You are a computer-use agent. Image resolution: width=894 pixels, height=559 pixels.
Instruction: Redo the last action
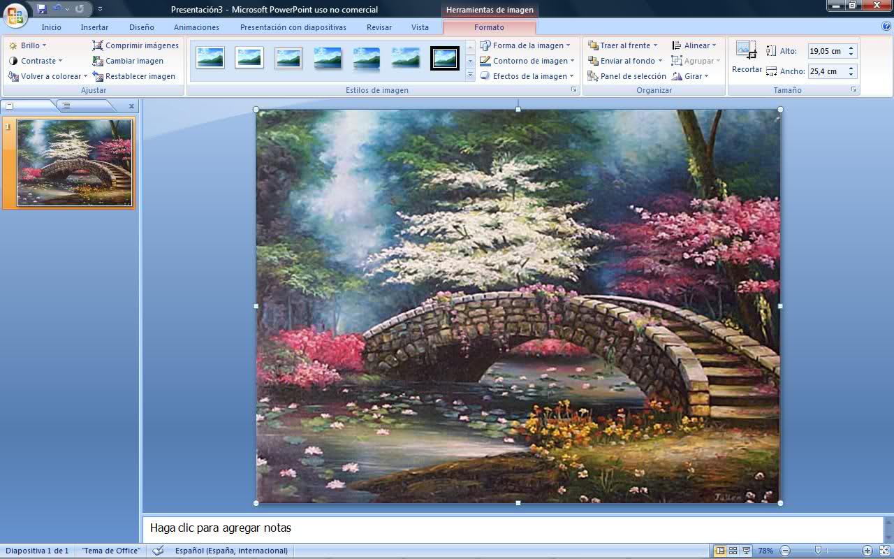(x=79, y=9)
